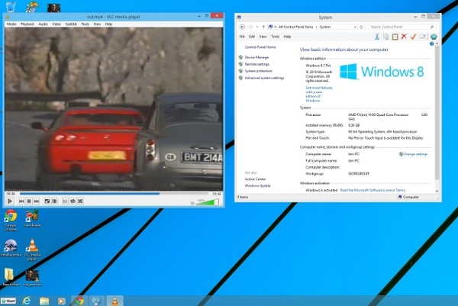Open the VLC Help menu
Screen dimensions: 458x306
tap(108, 24)
